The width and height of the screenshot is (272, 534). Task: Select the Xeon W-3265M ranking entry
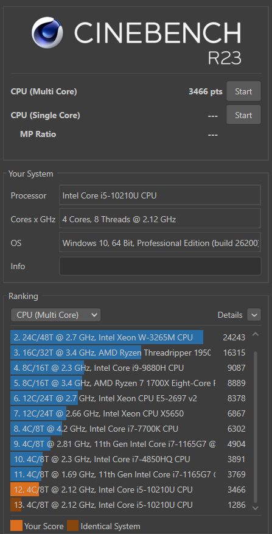pyautogui.click(x=130, y=337)
